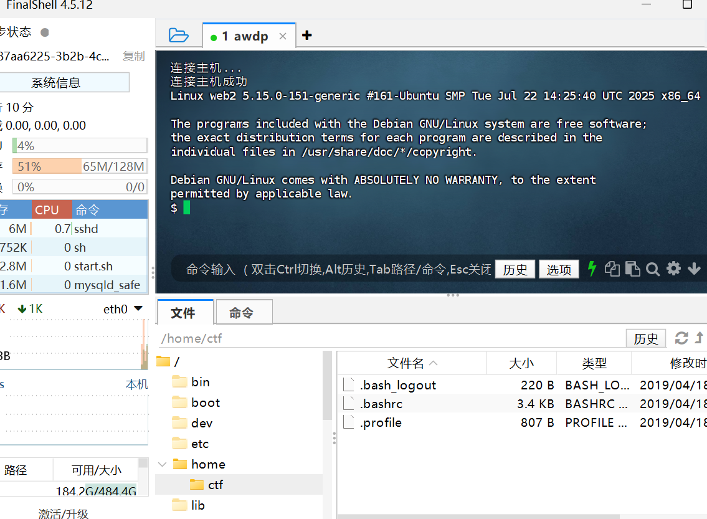Click the download arrow icon in terminal toolbar
This screenshot has height=519, width=707.
[x=695, y=269]
